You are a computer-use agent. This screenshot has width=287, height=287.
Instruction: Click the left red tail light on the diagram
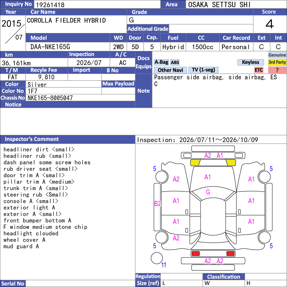[x=196, y=254]
